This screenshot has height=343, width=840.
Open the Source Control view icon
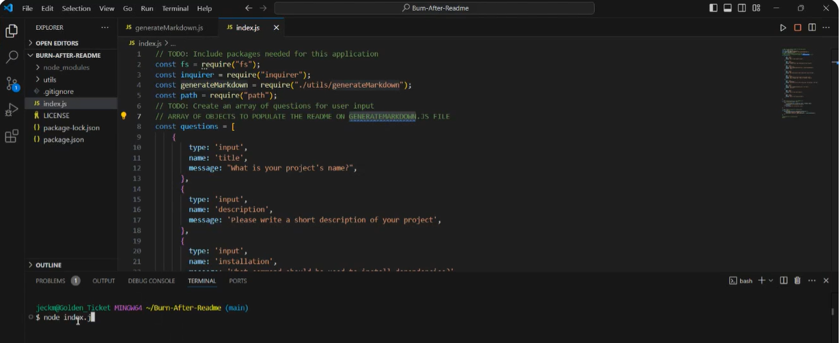point(12,84)
